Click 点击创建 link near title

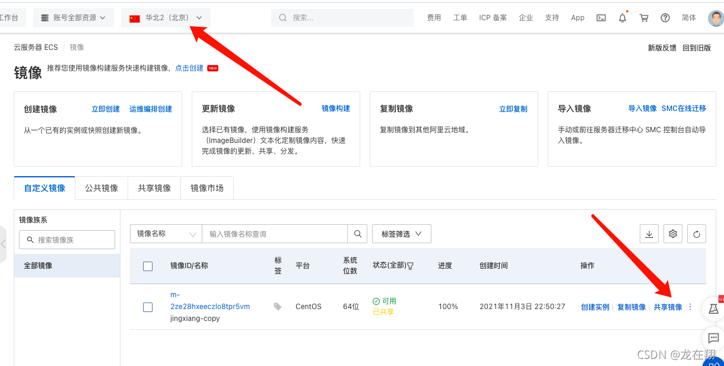coord(189,68)
